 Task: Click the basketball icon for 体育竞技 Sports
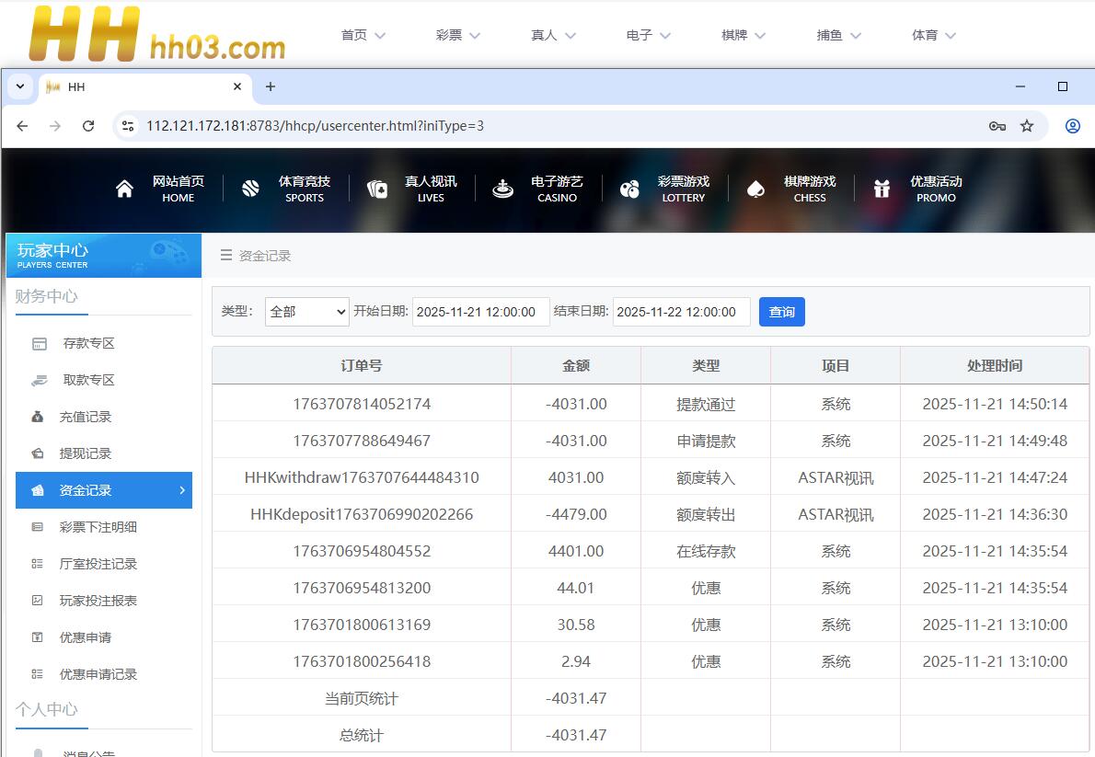pyautogui.click(x=250, y=189)
